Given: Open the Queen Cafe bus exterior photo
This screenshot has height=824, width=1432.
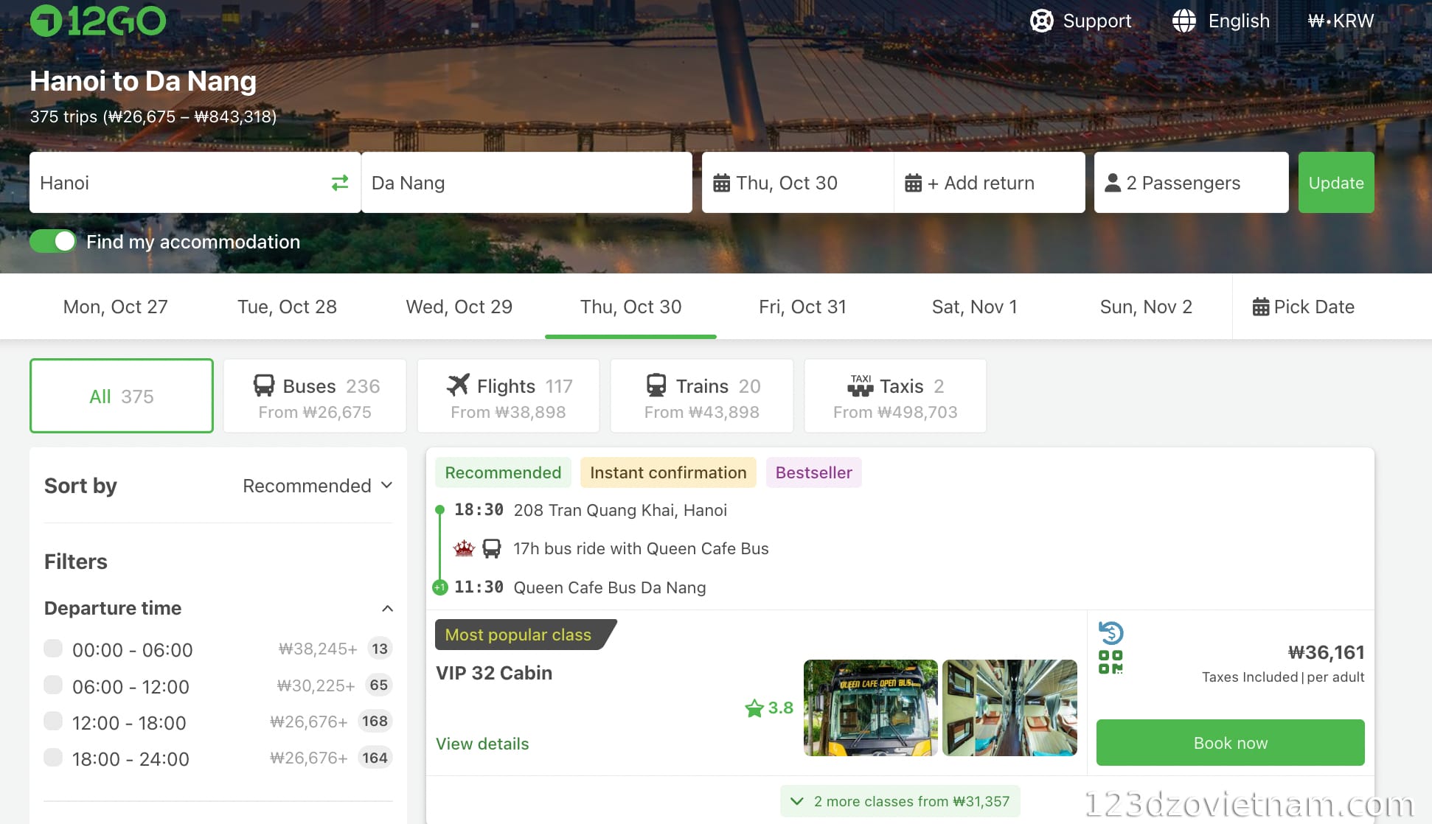Looking at the screenshot, I should pyautogui.click(x=870, y=708).
